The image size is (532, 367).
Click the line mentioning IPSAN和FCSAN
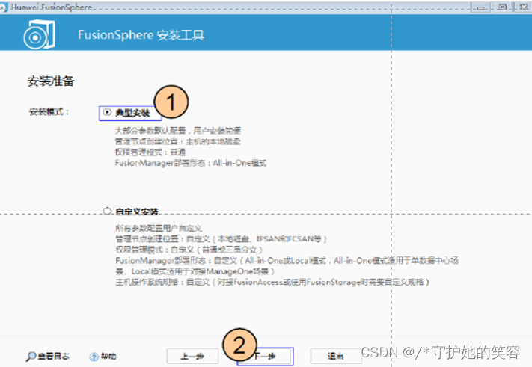click(x=221, y=239)
